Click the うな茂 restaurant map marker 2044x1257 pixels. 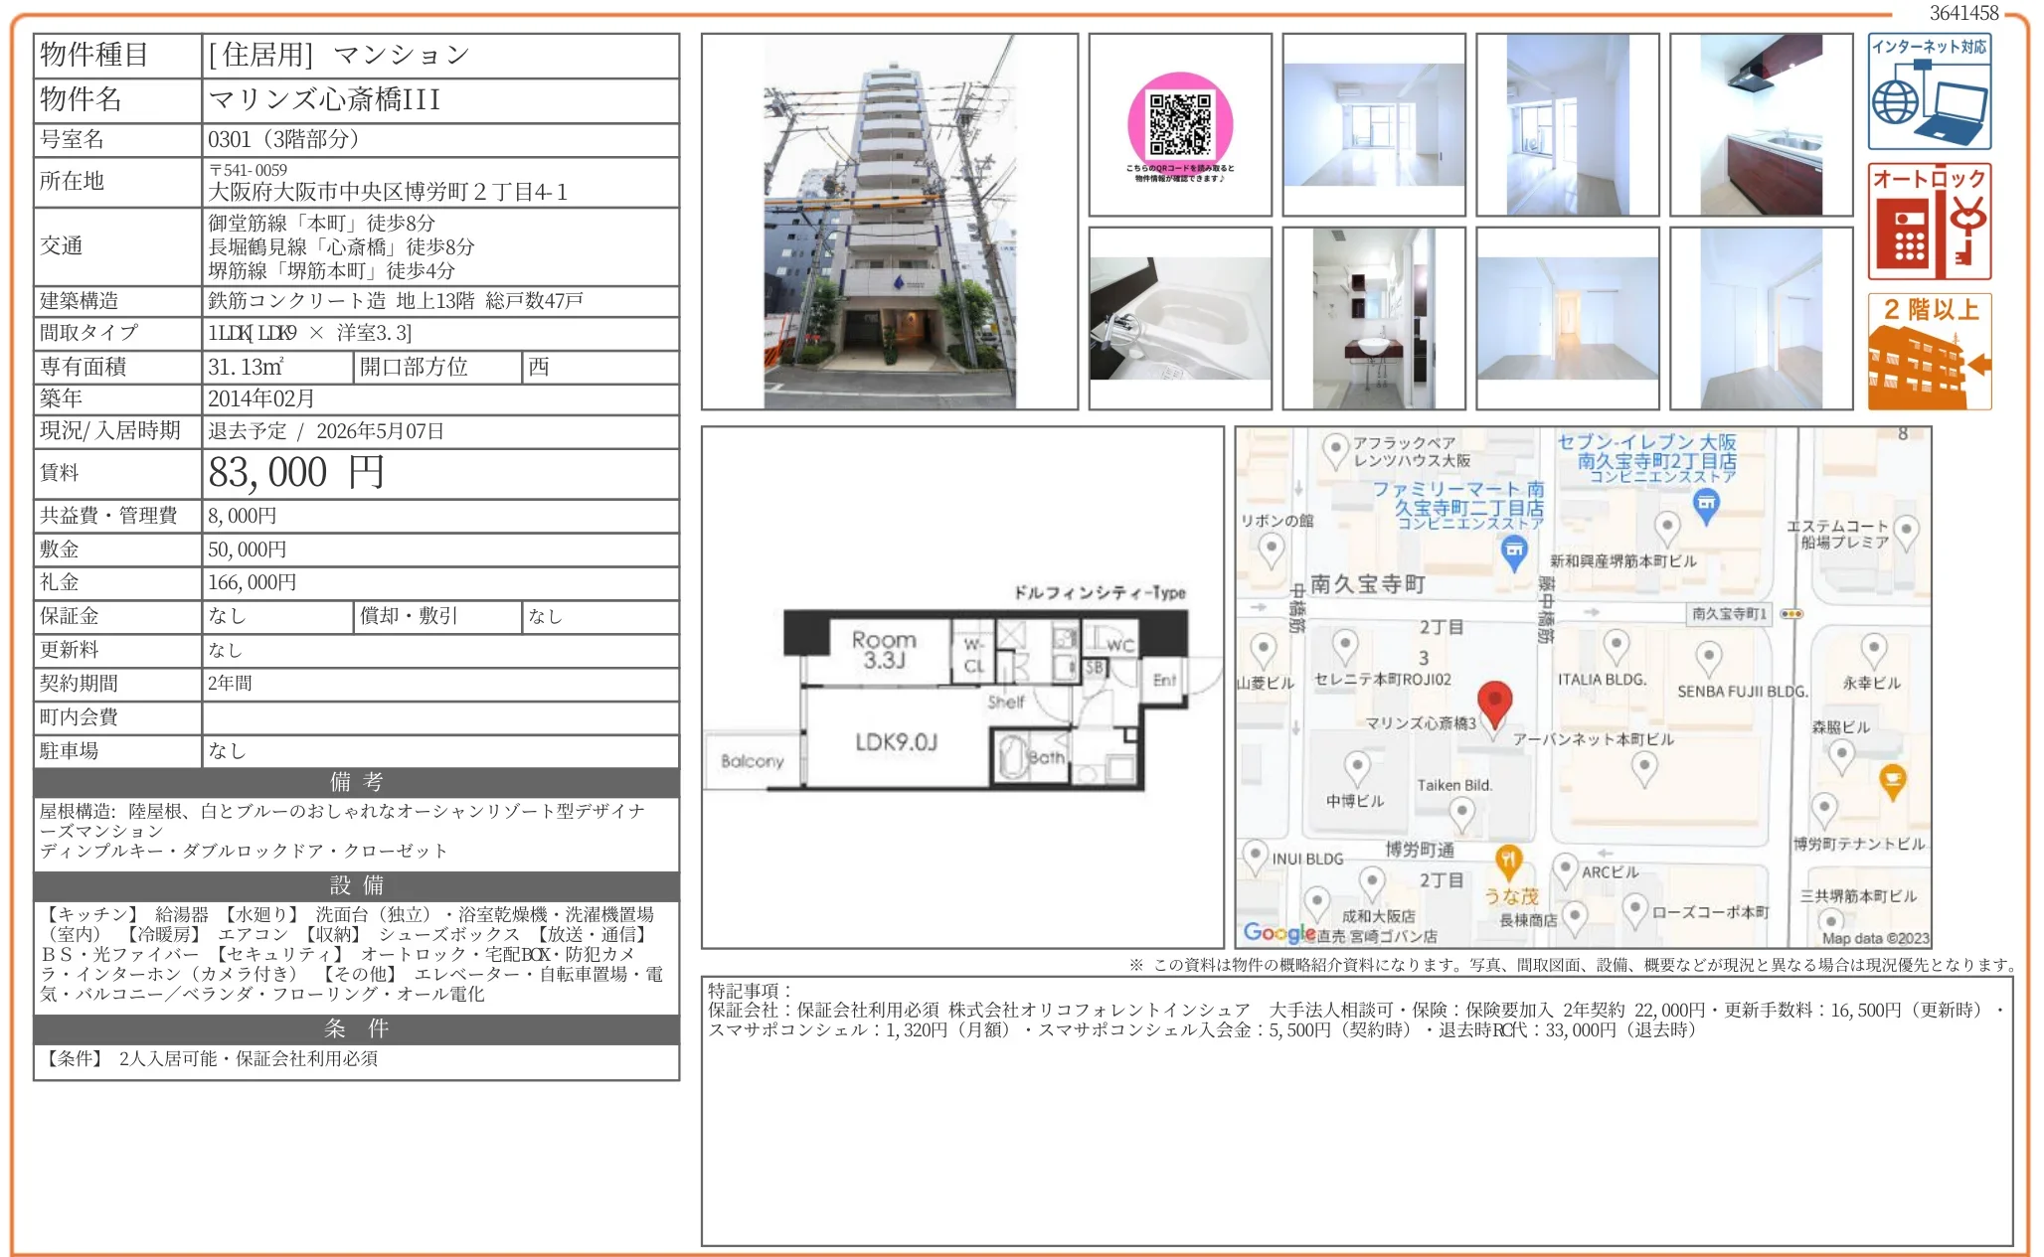pos(1508,861)
